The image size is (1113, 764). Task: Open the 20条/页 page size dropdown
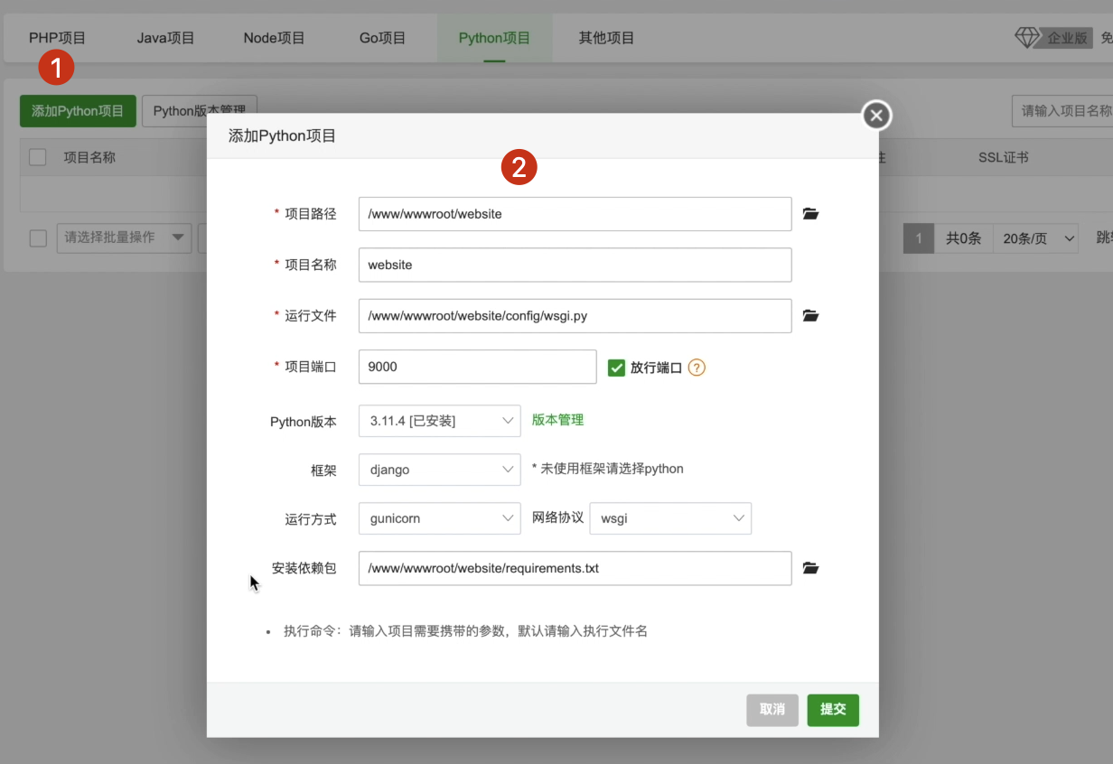[x=1035, y=238]
